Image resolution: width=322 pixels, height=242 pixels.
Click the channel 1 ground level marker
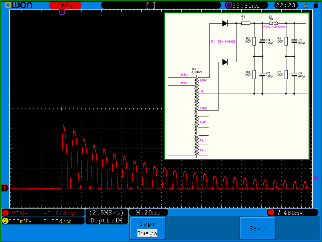pyautogui.click(x=5, y=188)
